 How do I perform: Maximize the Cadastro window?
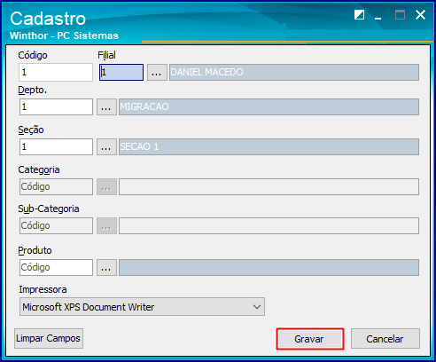400,15
